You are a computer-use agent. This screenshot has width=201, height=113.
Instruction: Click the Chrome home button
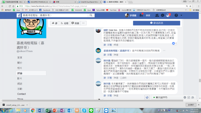click(13, 6)
